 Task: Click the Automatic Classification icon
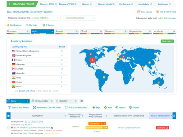pos(34,107)
